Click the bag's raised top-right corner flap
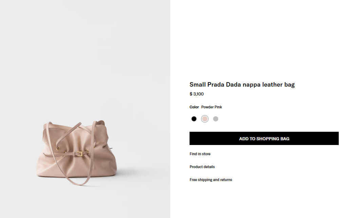Viewport: 354px width, 218px height. tap(101, 124)
